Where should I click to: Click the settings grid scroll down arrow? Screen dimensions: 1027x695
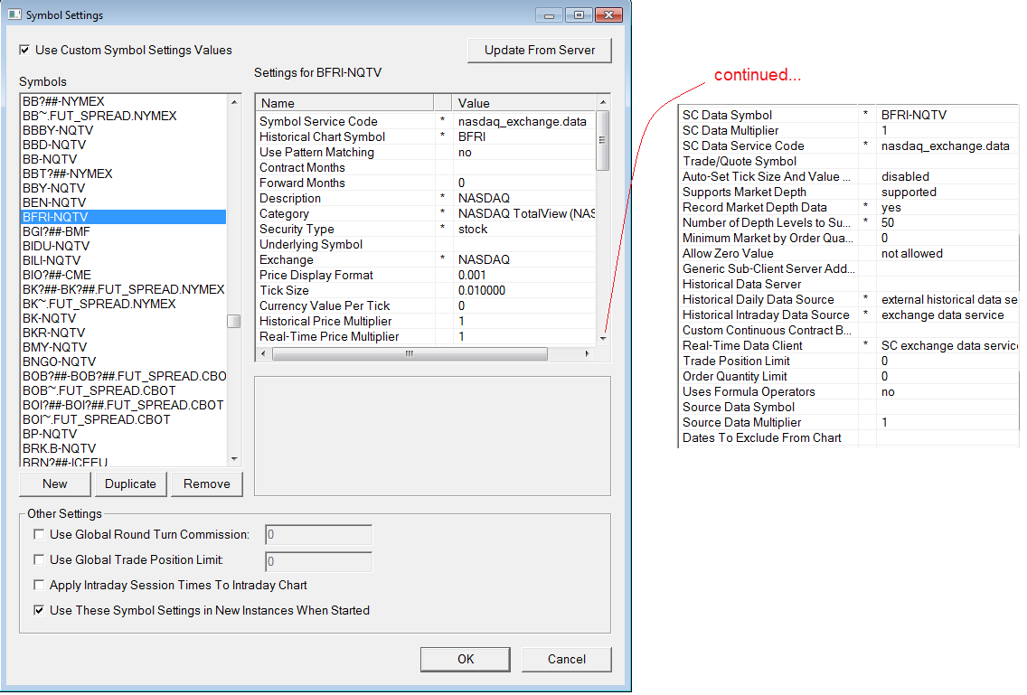pyautogui.click(x=603, y=339)
